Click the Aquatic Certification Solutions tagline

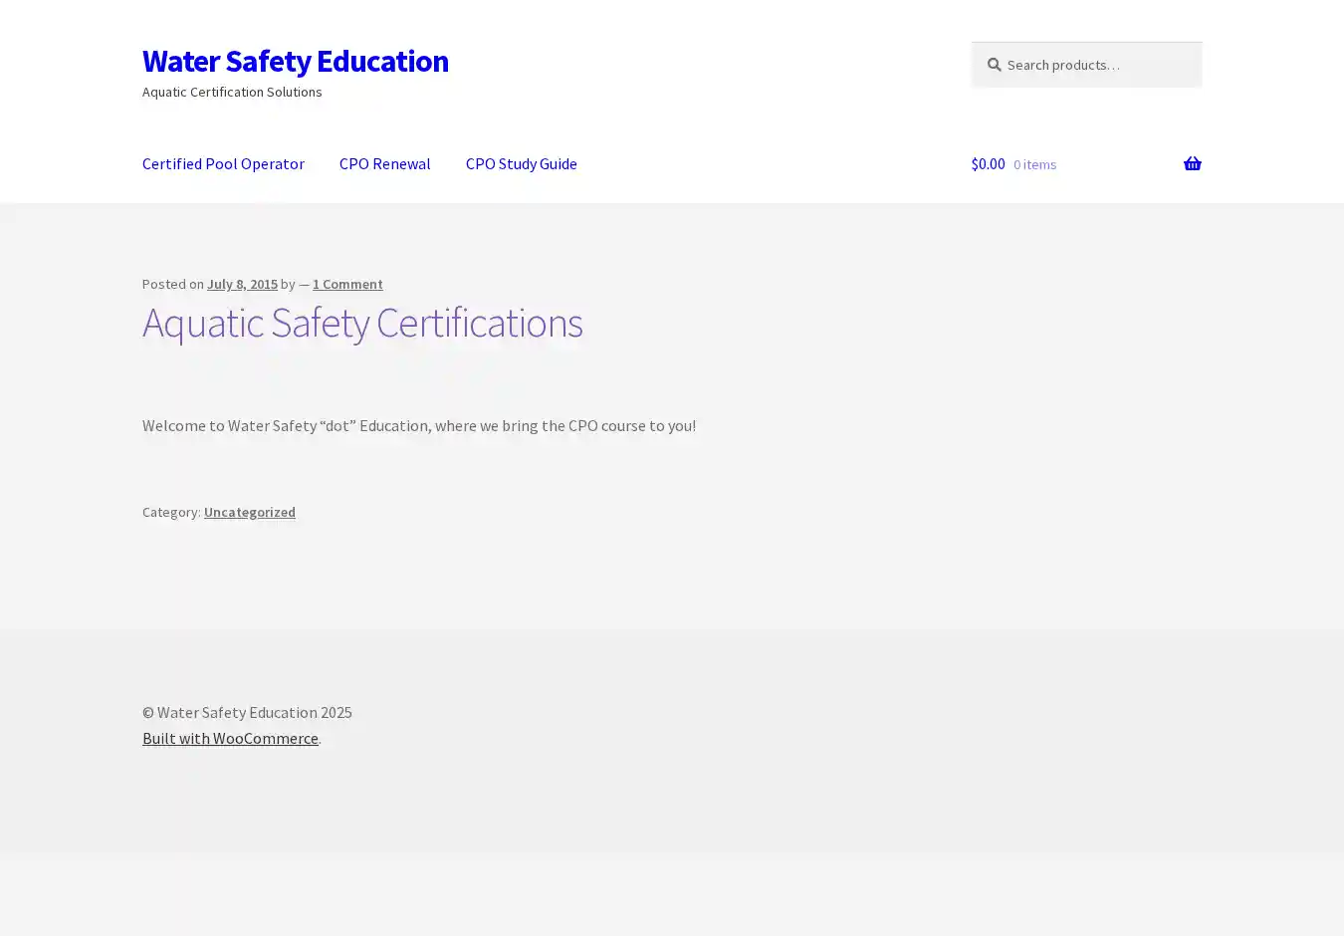(232, 92)
